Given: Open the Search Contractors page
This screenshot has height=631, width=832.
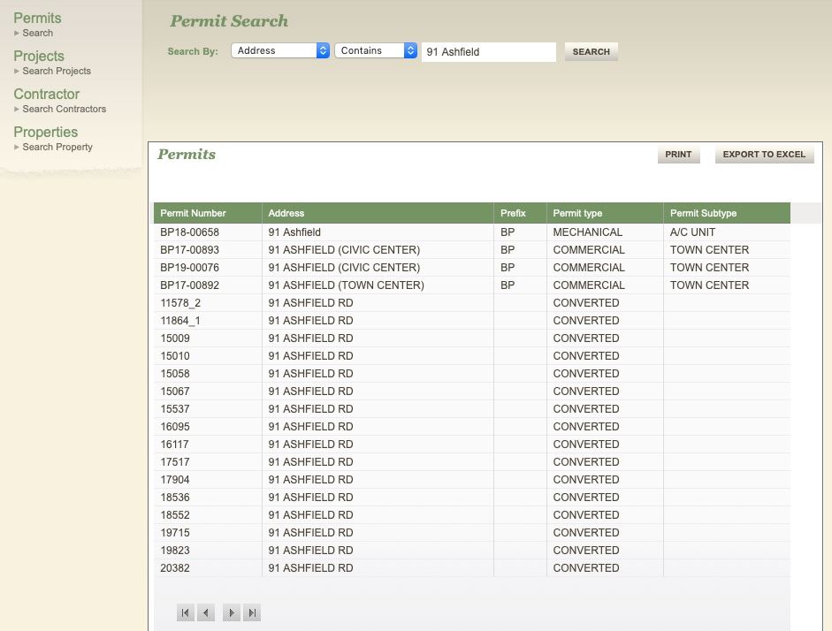Looking at the screenshot, I should [65, 109].
